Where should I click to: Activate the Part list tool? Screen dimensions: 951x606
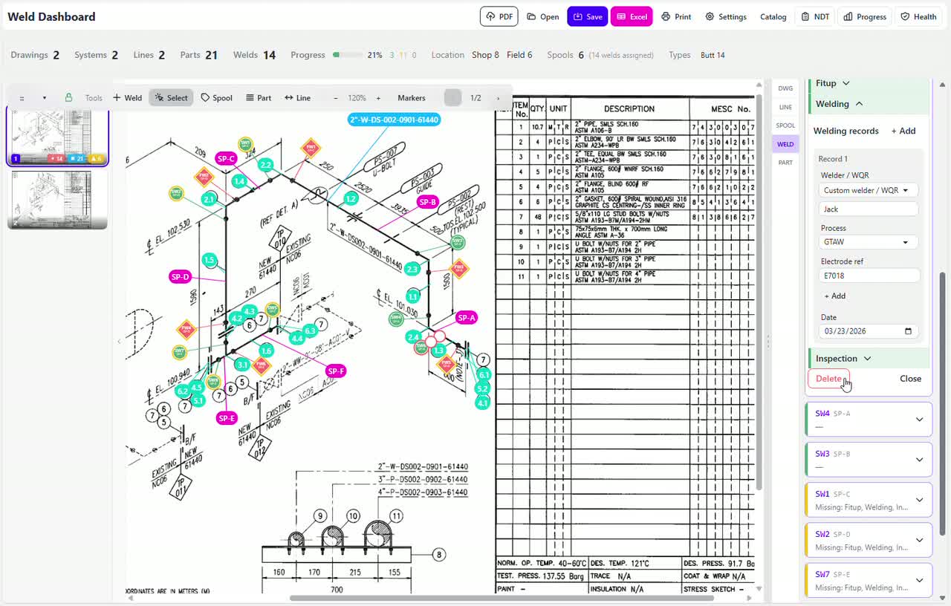(x=259, y=97)
